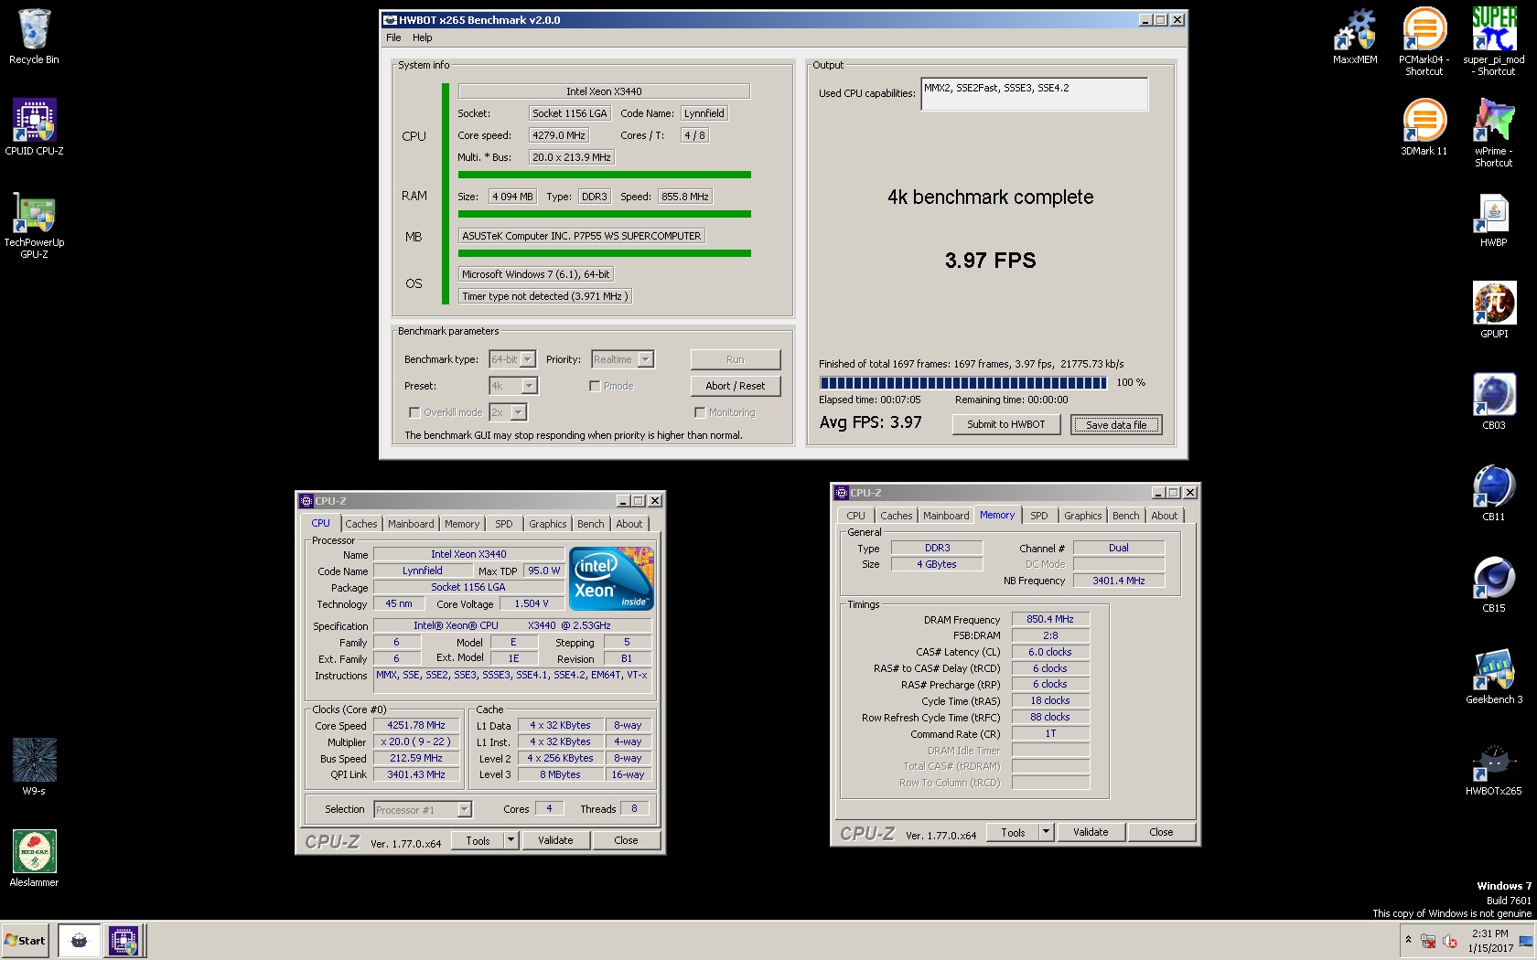Click the HWBOT x265 title bar icon
The width and height of the screenshot is (1537, 960).
[390, 19]
